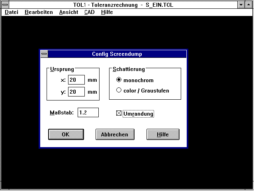Maximize the TOL1 Toleranzrechnung window

pyautogui.click(x=249, y=4)
